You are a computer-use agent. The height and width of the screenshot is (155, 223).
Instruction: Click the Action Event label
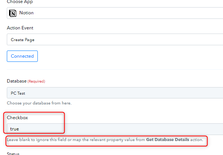20,28
